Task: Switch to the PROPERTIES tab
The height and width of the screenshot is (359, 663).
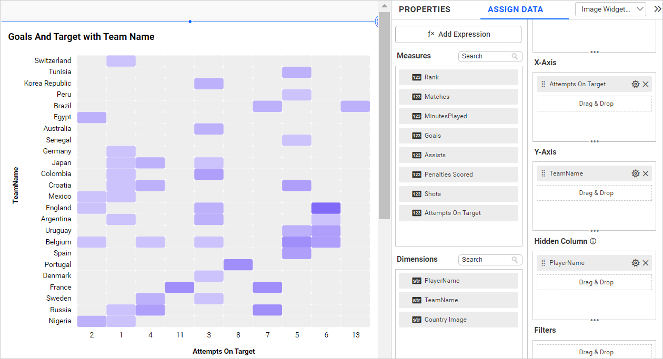Action: pos(424,9)
